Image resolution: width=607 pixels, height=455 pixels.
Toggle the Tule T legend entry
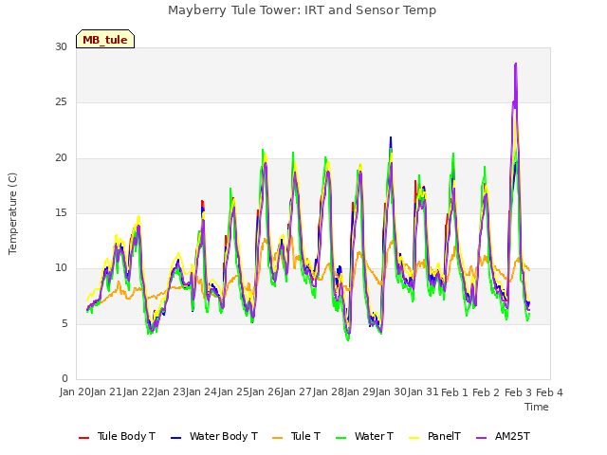pyautogui.click(x=297, y=436)
